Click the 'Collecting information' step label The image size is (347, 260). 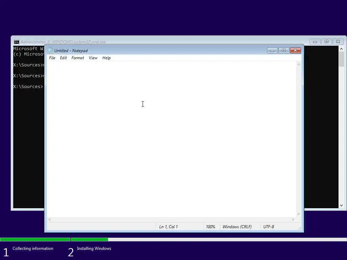pyautogui.click(x=33, y=248)
